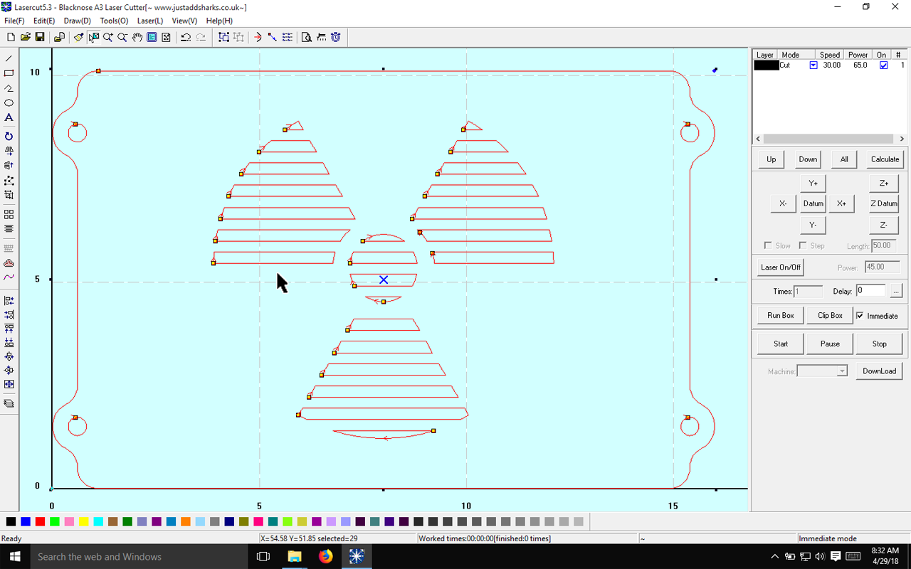The width and height of the screenshot is (911, 569).
Task: Open the Draw menu
Action: click(77, 21)
